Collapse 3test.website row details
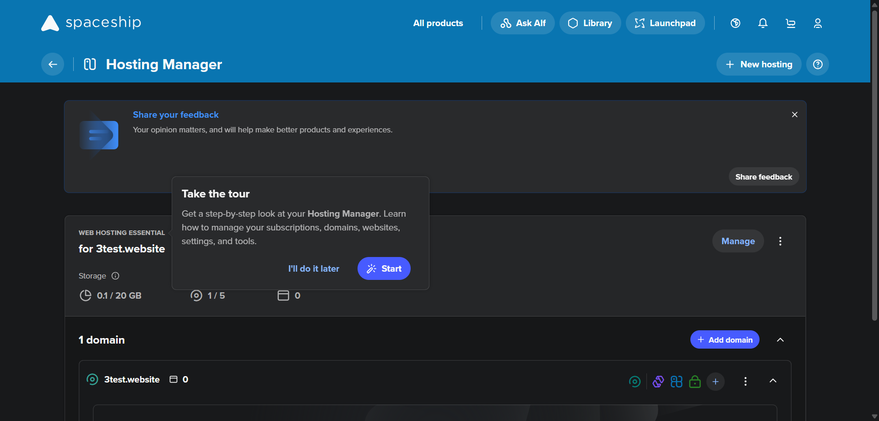The height and width of the screenshot is (421, 879). 773,381
